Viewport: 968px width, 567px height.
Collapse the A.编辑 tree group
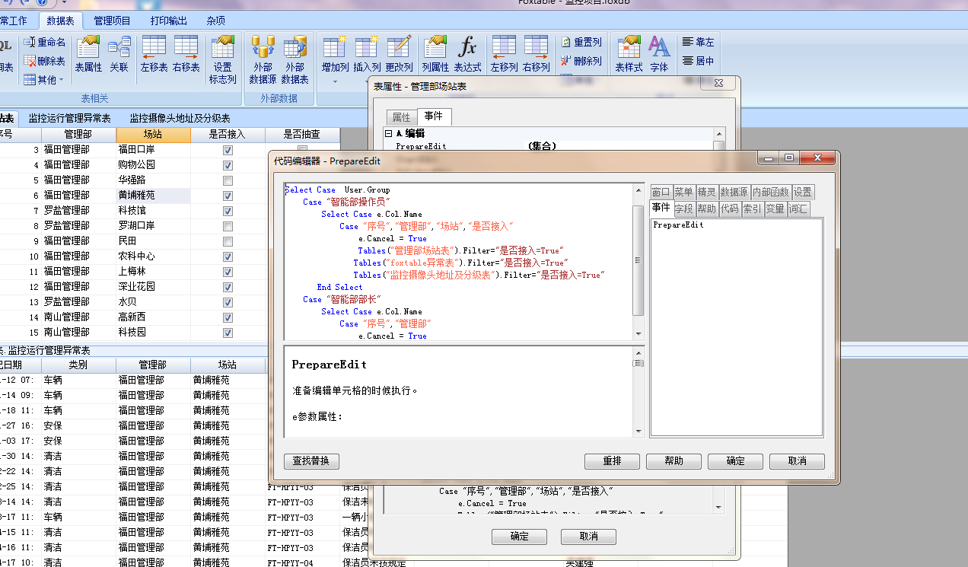point(388,133)
